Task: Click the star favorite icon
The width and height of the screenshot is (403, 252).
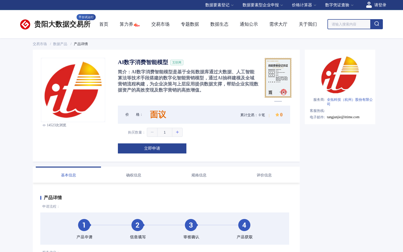Action: pos(277,115)
